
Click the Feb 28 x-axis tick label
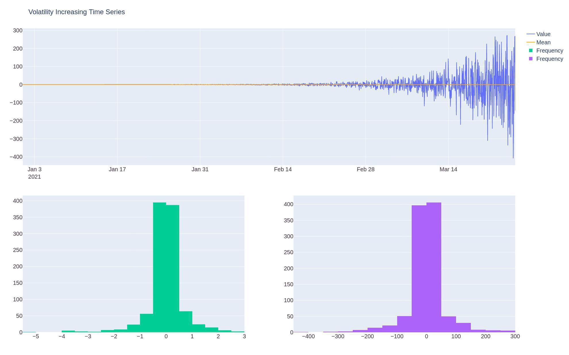click(366, 169)
